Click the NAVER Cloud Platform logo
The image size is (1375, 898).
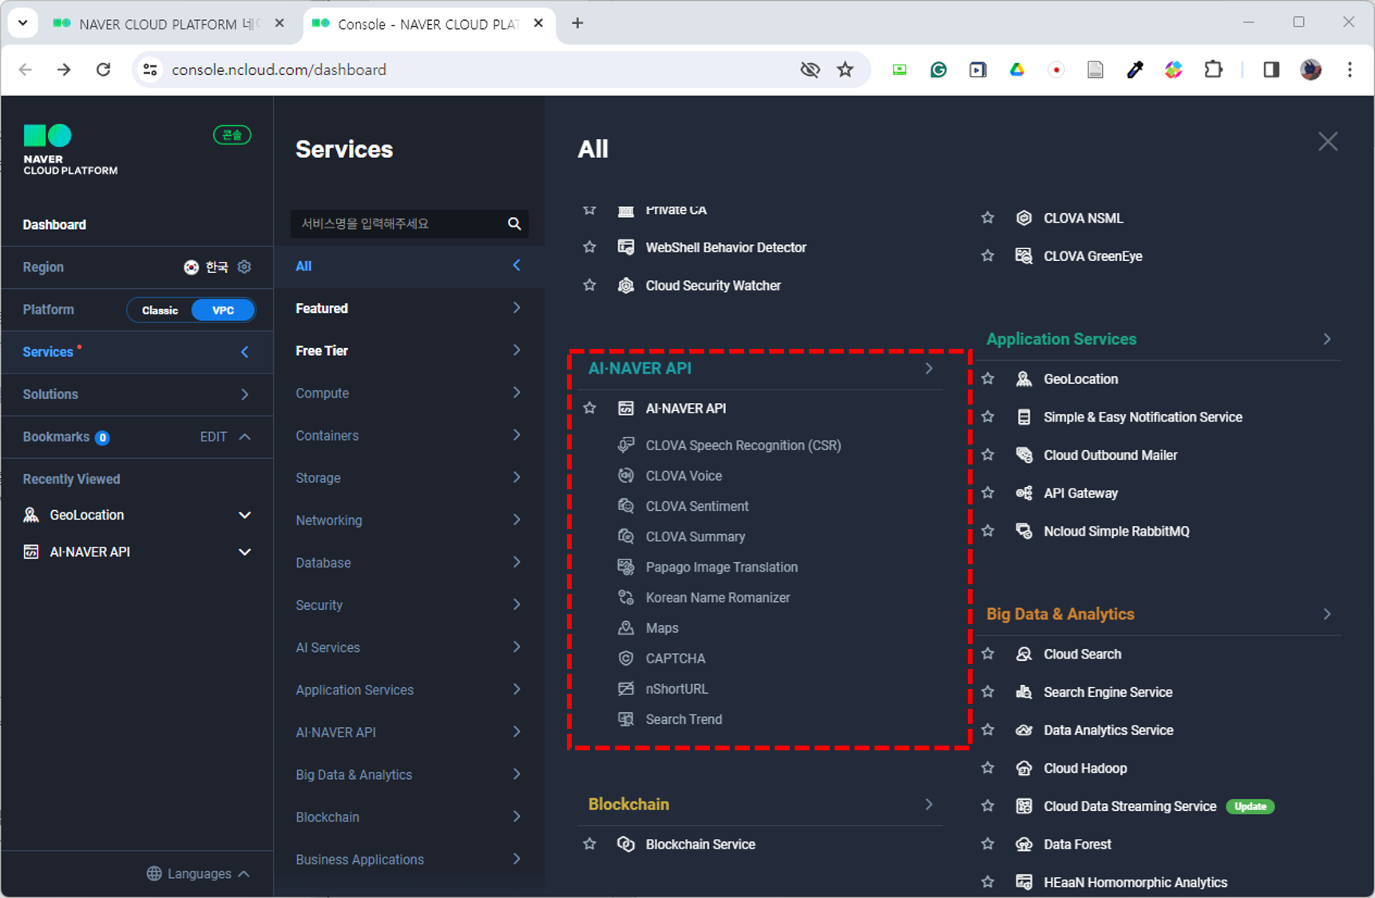[x=70, y=150]
